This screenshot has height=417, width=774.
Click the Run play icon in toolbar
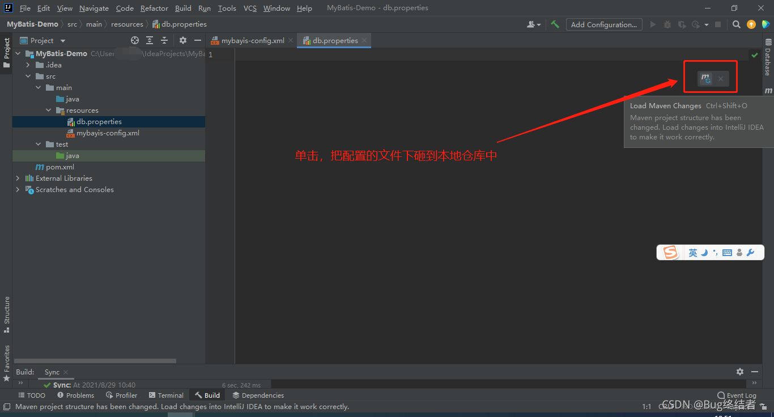(653, 24)
